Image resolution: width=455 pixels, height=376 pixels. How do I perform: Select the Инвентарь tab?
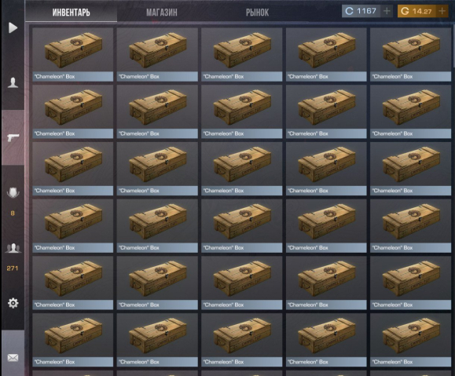[x=71, y=13]
